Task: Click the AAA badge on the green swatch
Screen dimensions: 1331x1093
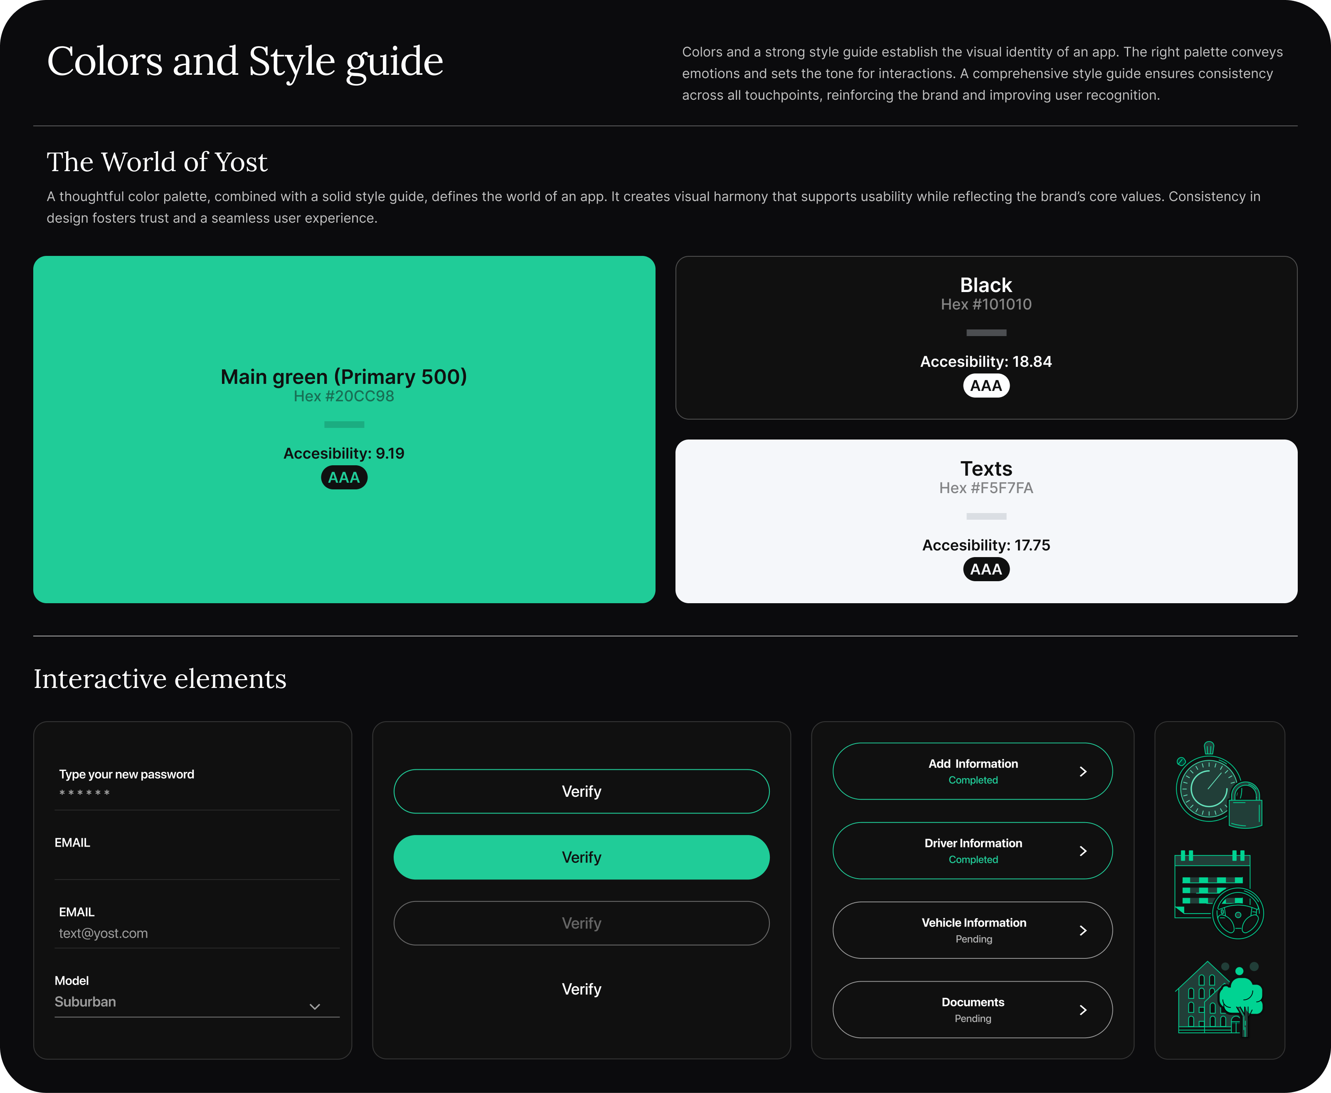Action: [344, 478]
